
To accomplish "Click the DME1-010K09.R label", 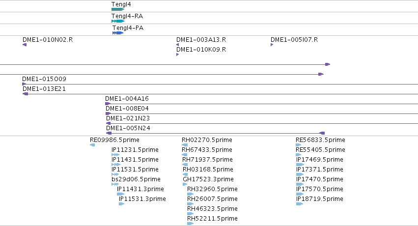I will click(201, 50).
